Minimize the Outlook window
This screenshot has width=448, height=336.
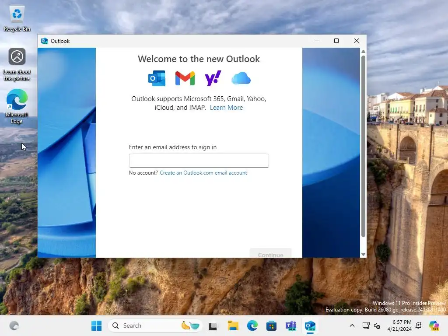[x=317, y=41]
